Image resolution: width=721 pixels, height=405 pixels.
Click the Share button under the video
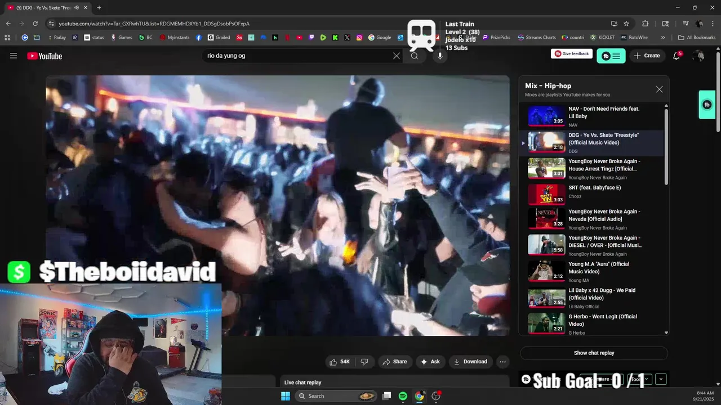[394, 362]
